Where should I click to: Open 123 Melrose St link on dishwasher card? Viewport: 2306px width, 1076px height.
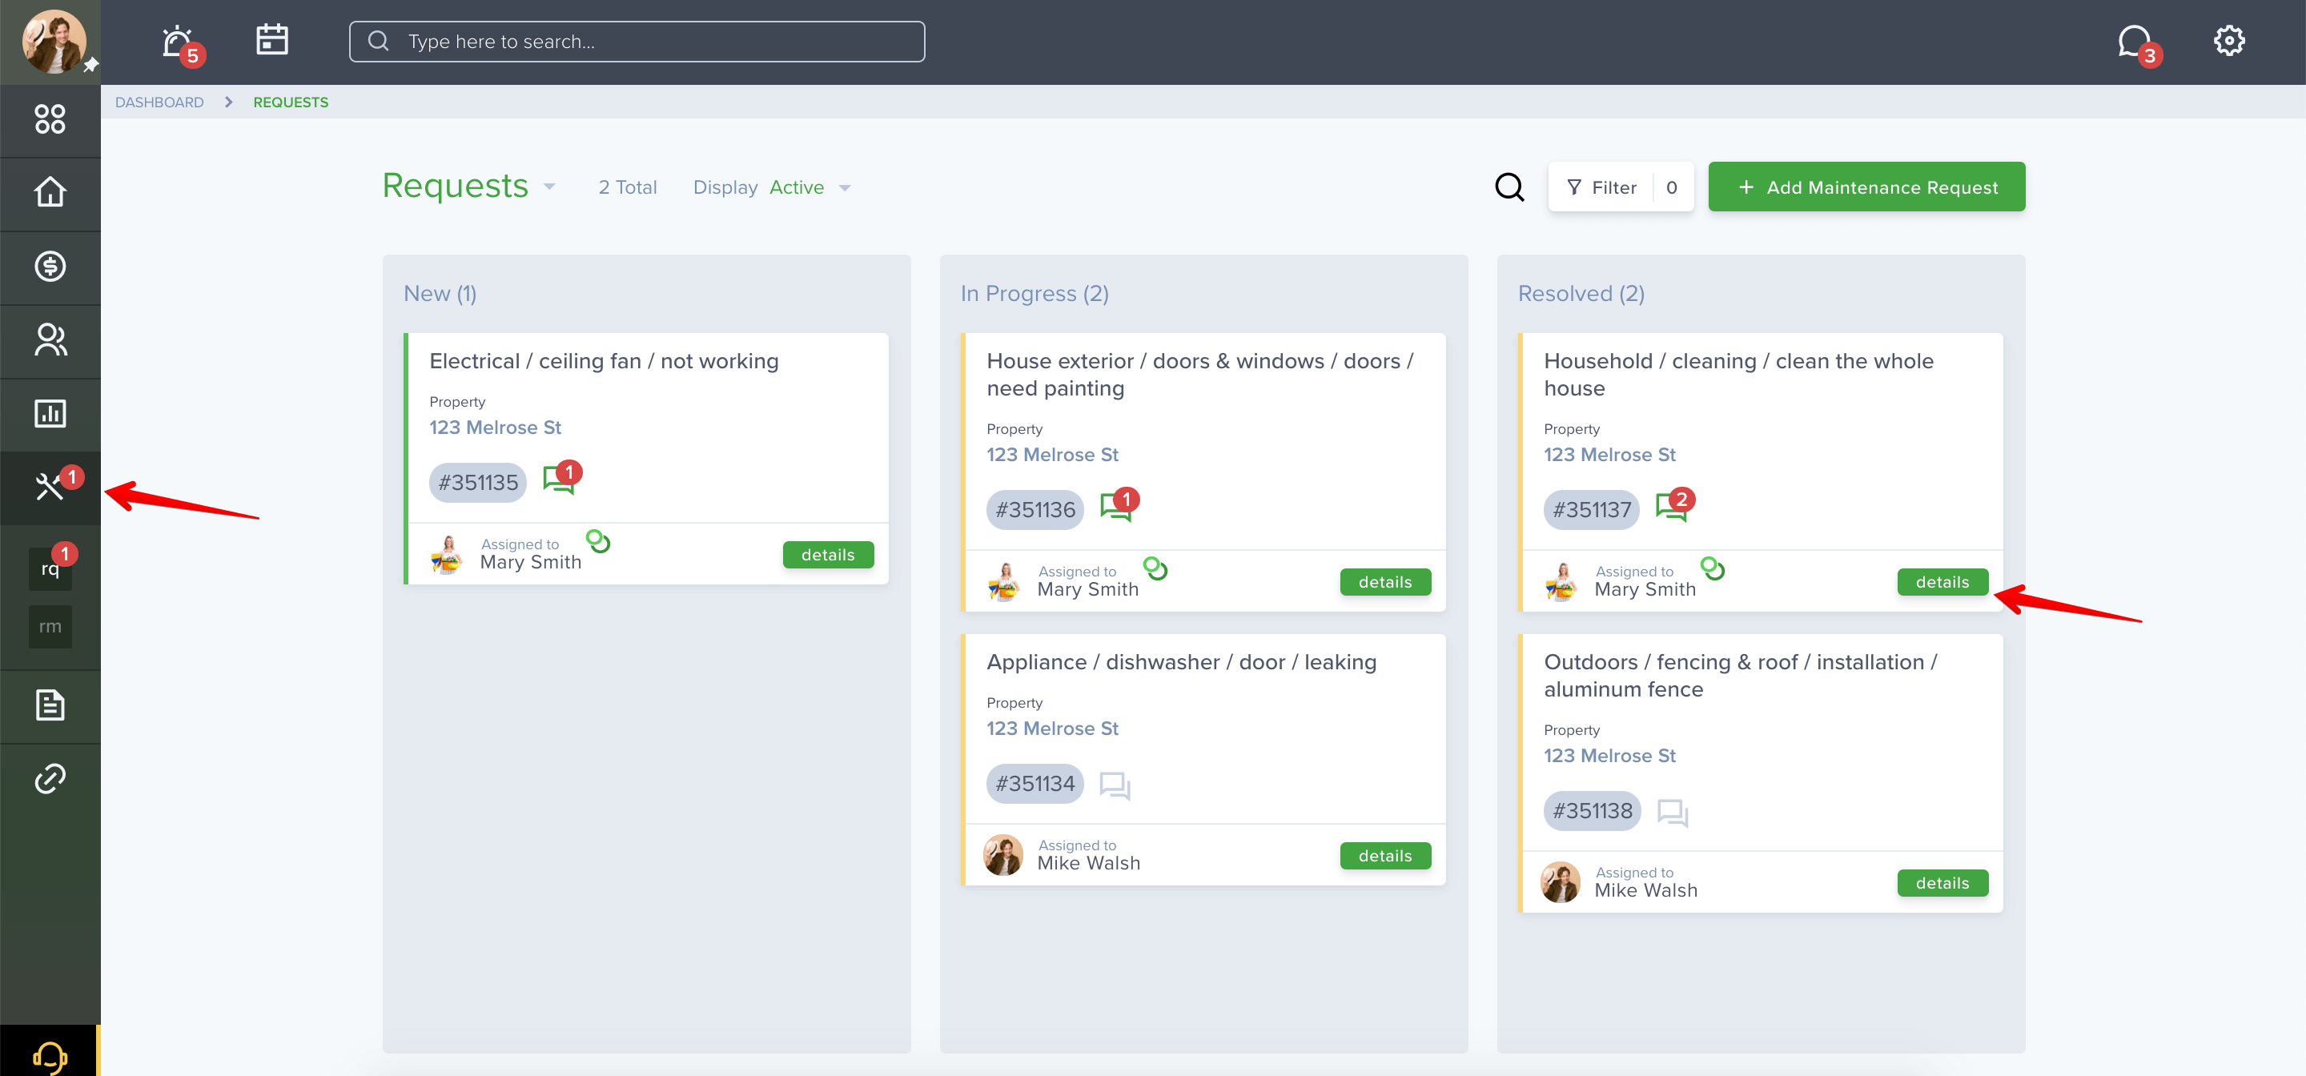pyautogui.click(x=1052, y=729)
